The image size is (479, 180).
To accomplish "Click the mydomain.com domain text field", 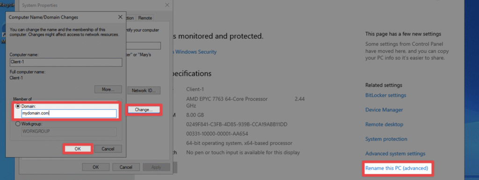I will tap(69, 113).
